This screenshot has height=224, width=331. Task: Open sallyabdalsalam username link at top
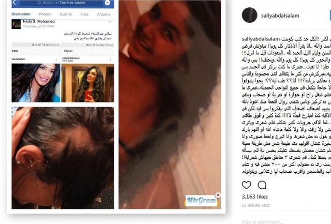coord(280,16)
